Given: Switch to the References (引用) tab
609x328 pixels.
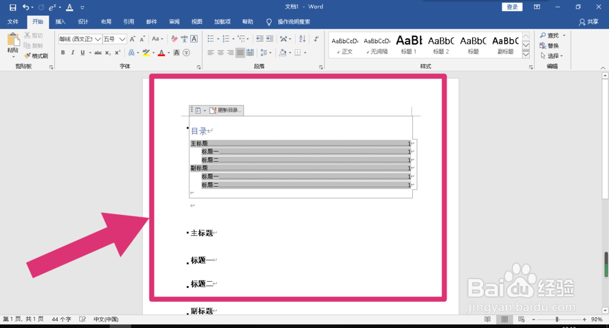Looking at the screenshot, I should [x=128, y=22].
